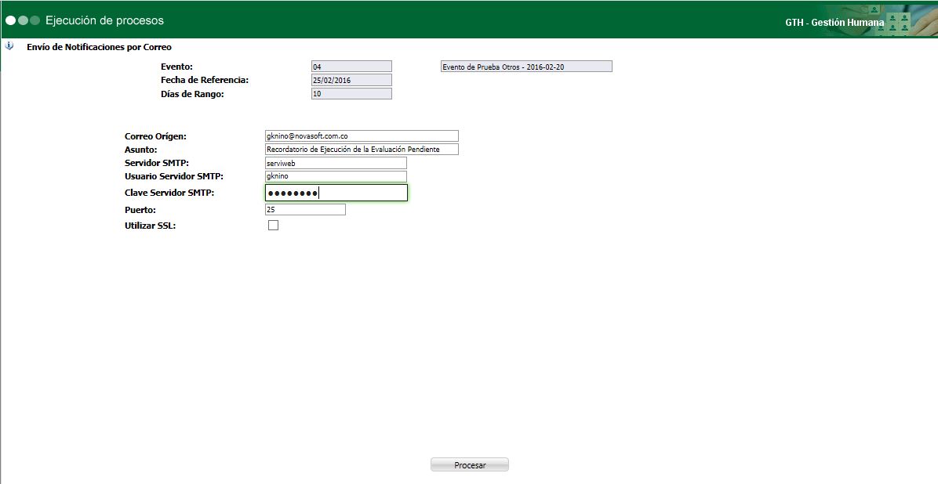Click the Usuario Servidor SMTP label
This screenshot has height=484, width=938.
point(174,176)
